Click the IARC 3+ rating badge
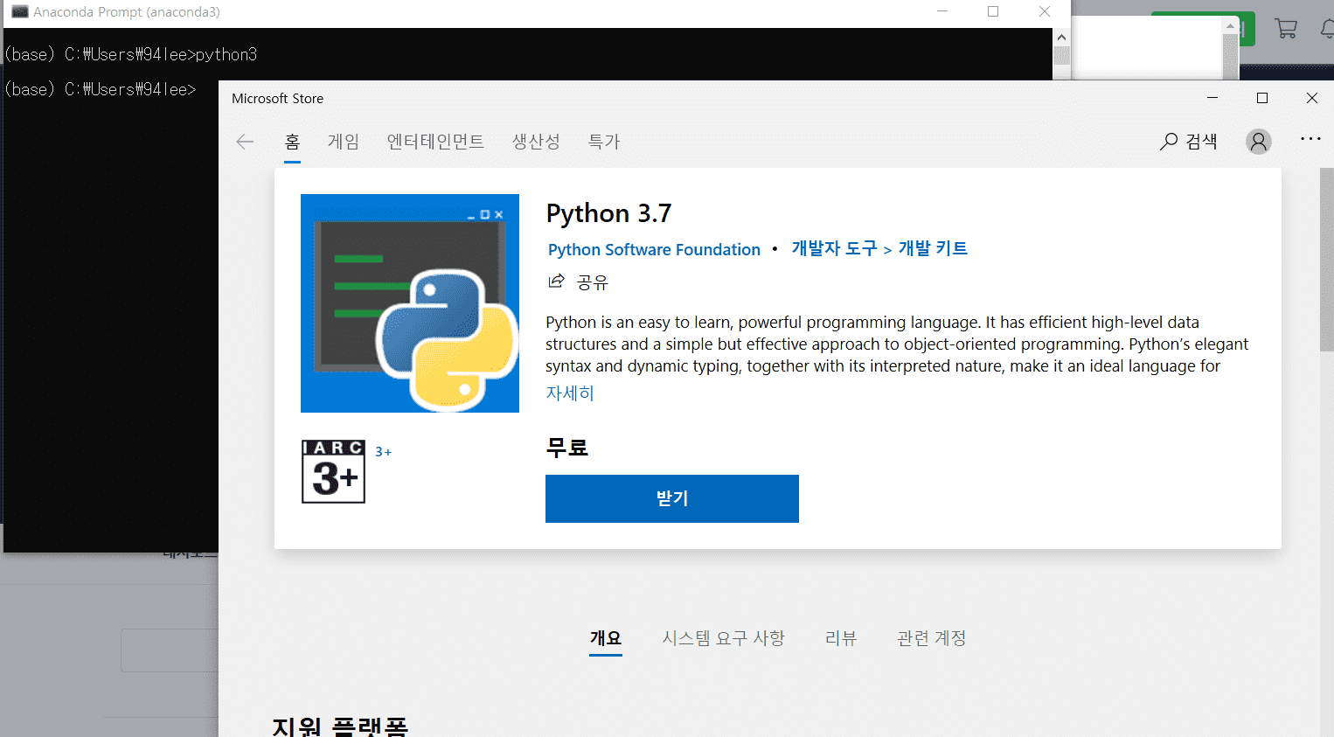Image resolution: width=1334 pixels, height=737 pixels. pos(333,471)
